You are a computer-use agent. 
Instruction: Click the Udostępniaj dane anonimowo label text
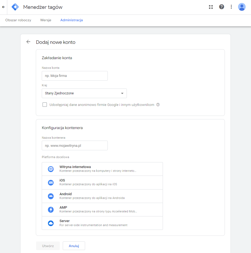tap(102, 105)
